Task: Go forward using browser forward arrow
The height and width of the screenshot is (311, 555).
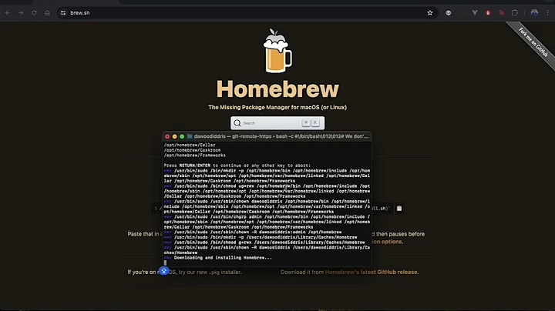Action: [21, 13]
